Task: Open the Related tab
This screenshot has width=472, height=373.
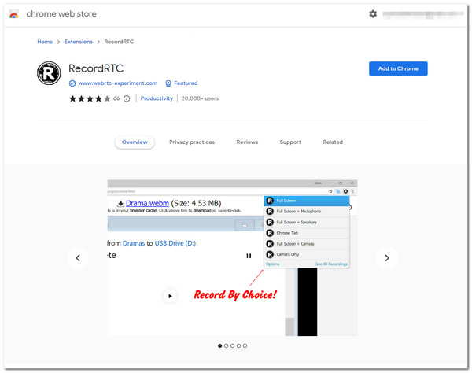Action: pos(333,142)
